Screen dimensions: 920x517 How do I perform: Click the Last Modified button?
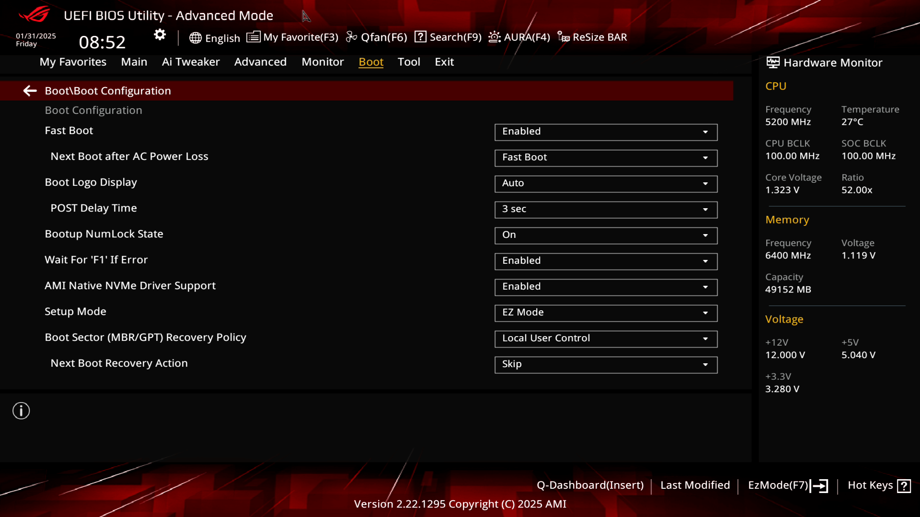695,485
